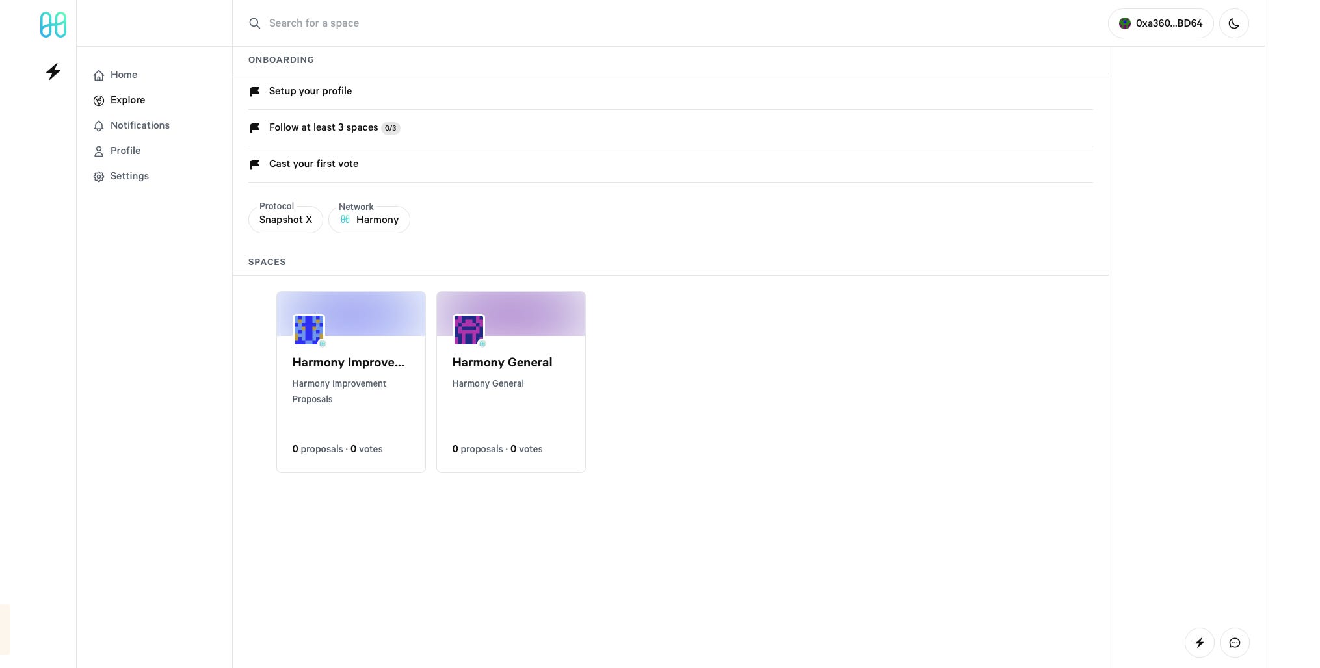Viewport: 1320px width, 668px height.
Task: Click the round lightning bolt button next to the chat button
Action: coord(1200,643)
